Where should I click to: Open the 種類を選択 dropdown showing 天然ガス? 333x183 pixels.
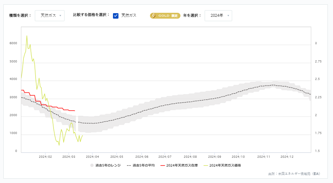(50, 16)
